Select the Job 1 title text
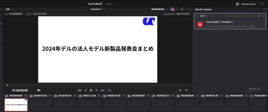Image resolution: width=268 pixels, height=112 pixels. click(x=203, y=16)
